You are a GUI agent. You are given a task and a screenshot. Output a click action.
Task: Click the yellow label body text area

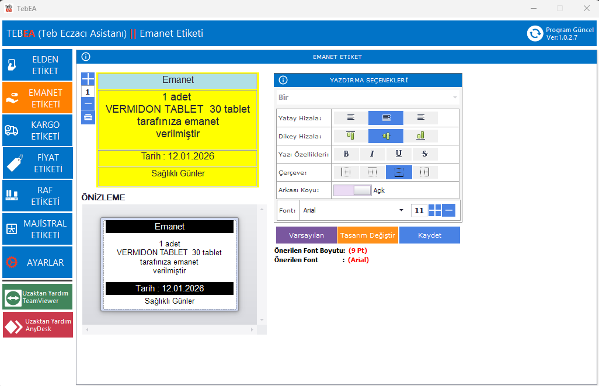pos(177,120)
